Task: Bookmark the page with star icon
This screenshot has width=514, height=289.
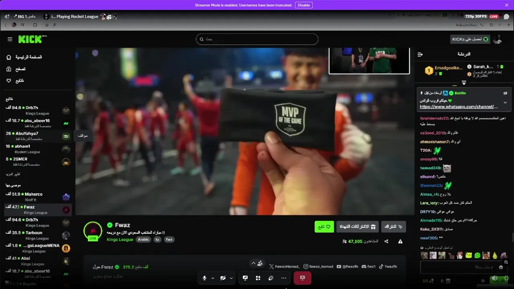Action: tap(47, 25)
